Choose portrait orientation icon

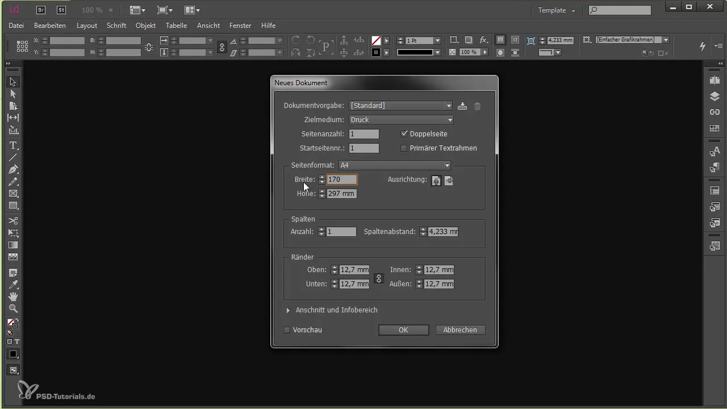(436, 181)
